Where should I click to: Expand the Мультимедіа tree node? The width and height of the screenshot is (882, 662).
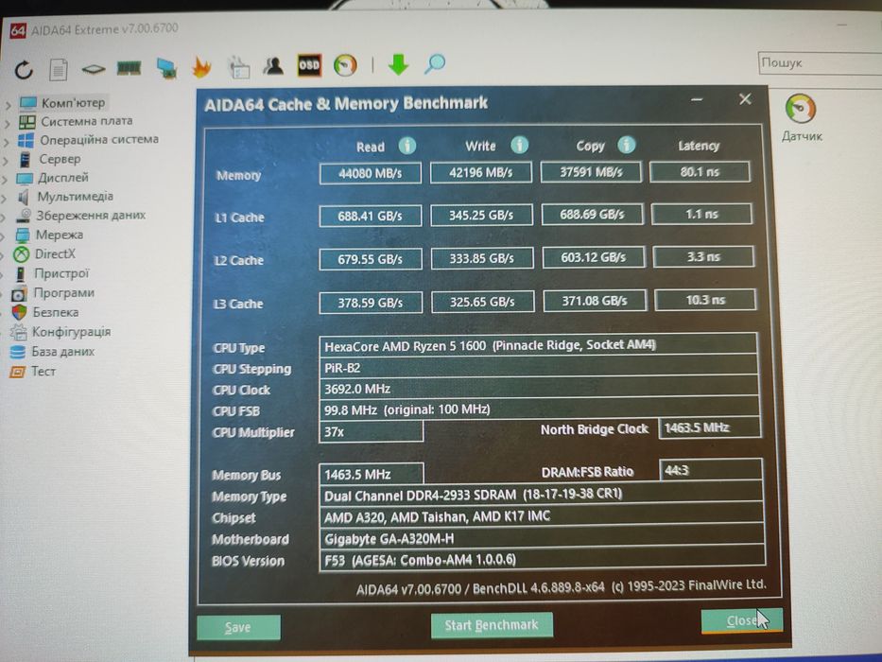click(x=5, y=199)
